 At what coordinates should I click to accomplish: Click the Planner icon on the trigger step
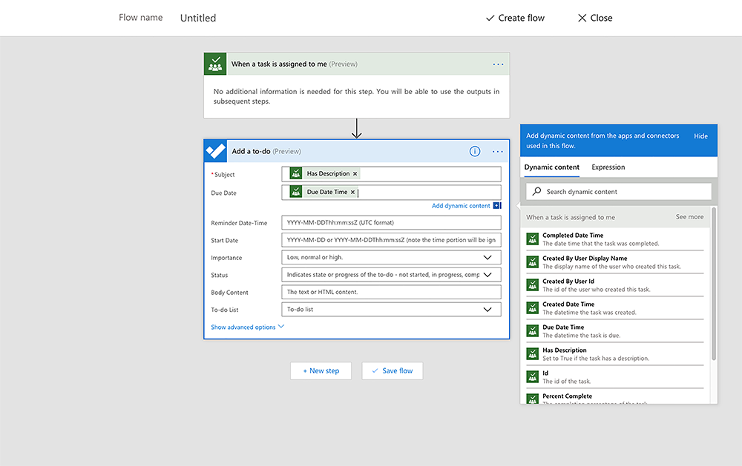(215, 64)
